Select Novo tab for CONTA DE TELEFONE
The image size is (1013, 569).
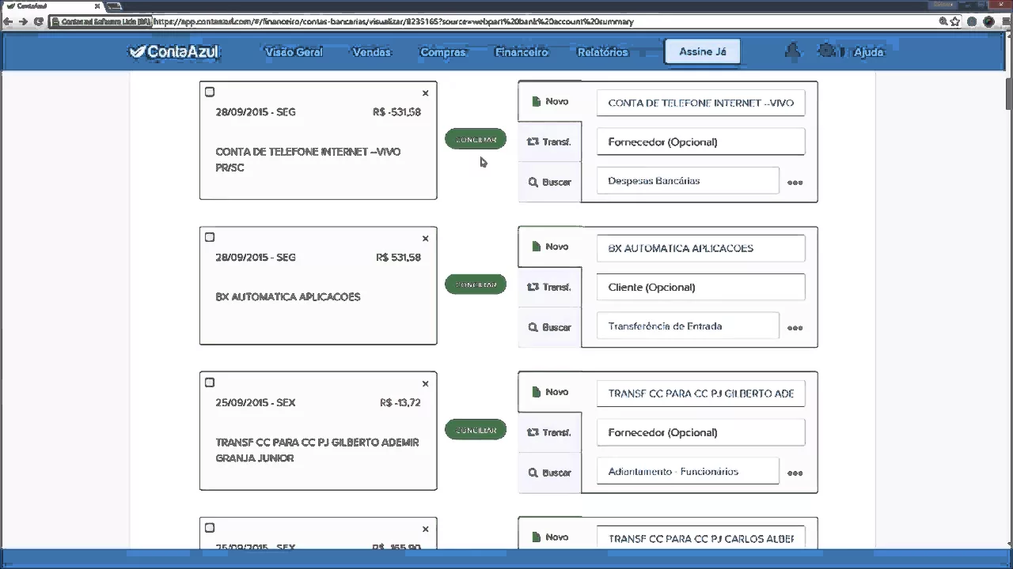coord(550,101)
